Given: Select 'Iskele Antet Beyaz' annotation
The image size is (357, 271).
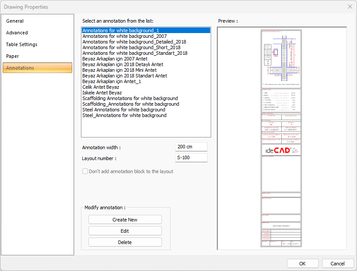Looking at the screenshot, I should (x=102, y=93).
